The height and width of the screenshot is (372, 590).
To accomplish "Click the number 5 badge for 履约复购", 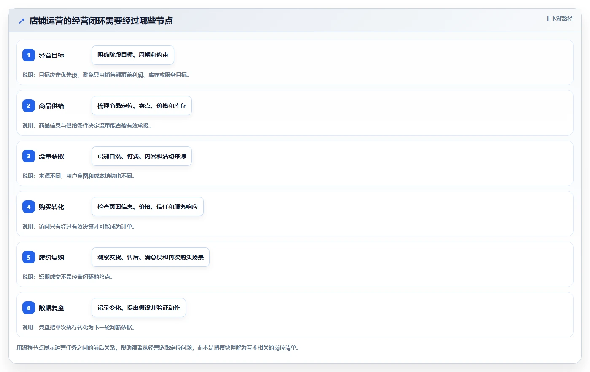I will click(x=29, y=257).
